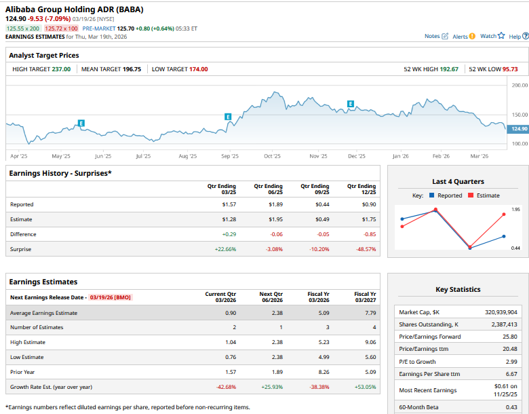Click the red ask box 125.72 x 100
This screenshot has height=414, width=529.
(x=61, y=29)
